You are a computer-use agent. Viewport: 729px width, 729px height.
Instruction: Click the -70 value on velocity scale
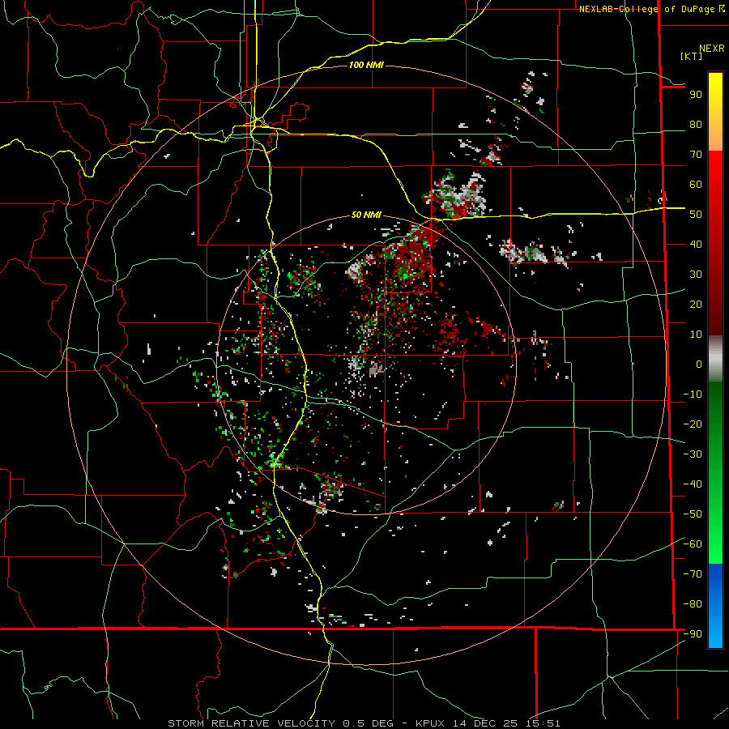click(x=693, y=573)
